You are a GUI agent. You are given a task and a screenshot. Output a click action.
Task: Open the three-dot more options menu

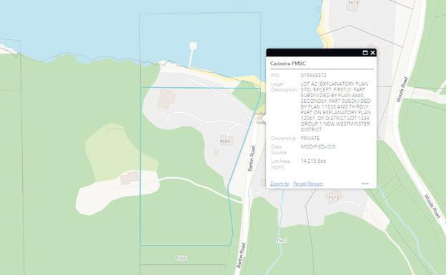tap(365, 184)
